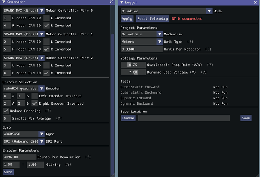Click the Choose save location button
The height and width of the screenshot is (177, 260).
pos(128,118)
